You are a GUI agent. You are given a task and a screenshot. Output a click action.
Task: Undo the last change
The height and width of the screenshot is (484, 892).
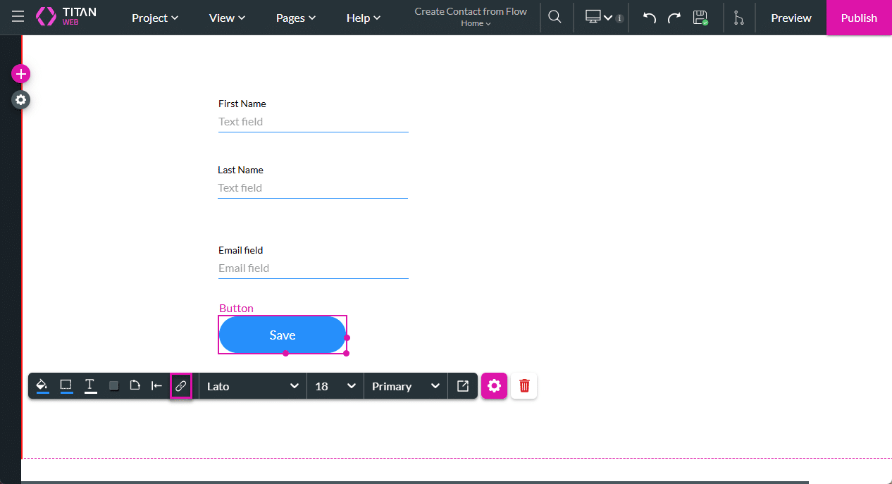(x=648, y=18)
